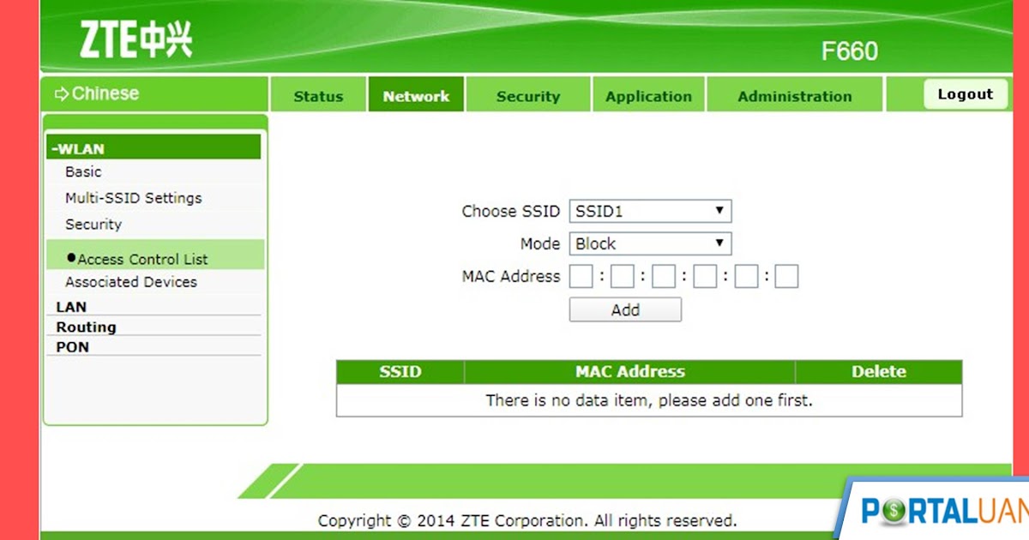Click the Logout button

[x=965, y=94]
